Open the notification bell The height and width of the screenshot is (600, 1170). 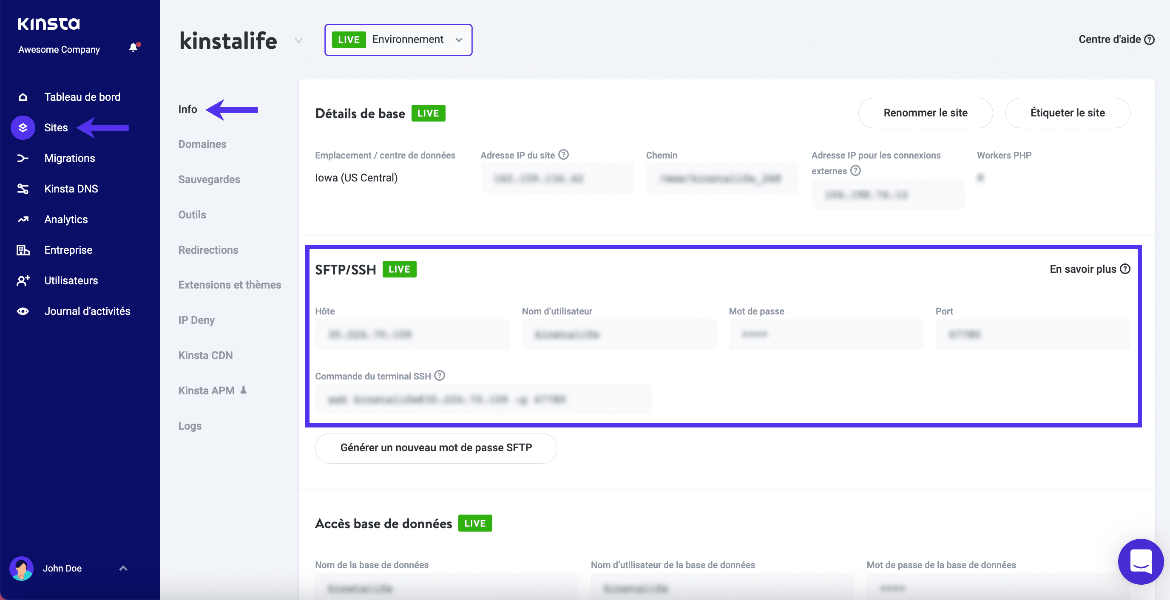pyautogui.click(x=133, y=48)
